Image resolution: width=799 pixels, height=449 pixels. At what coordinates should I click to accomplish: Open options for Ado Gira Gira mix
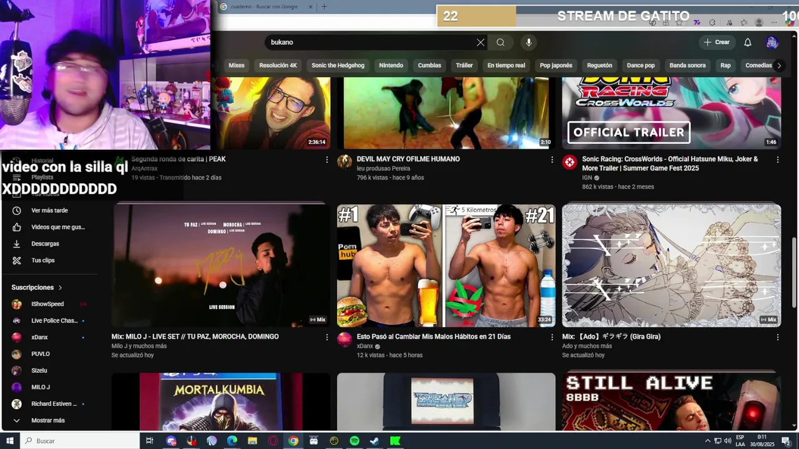[x=778, y=337]
